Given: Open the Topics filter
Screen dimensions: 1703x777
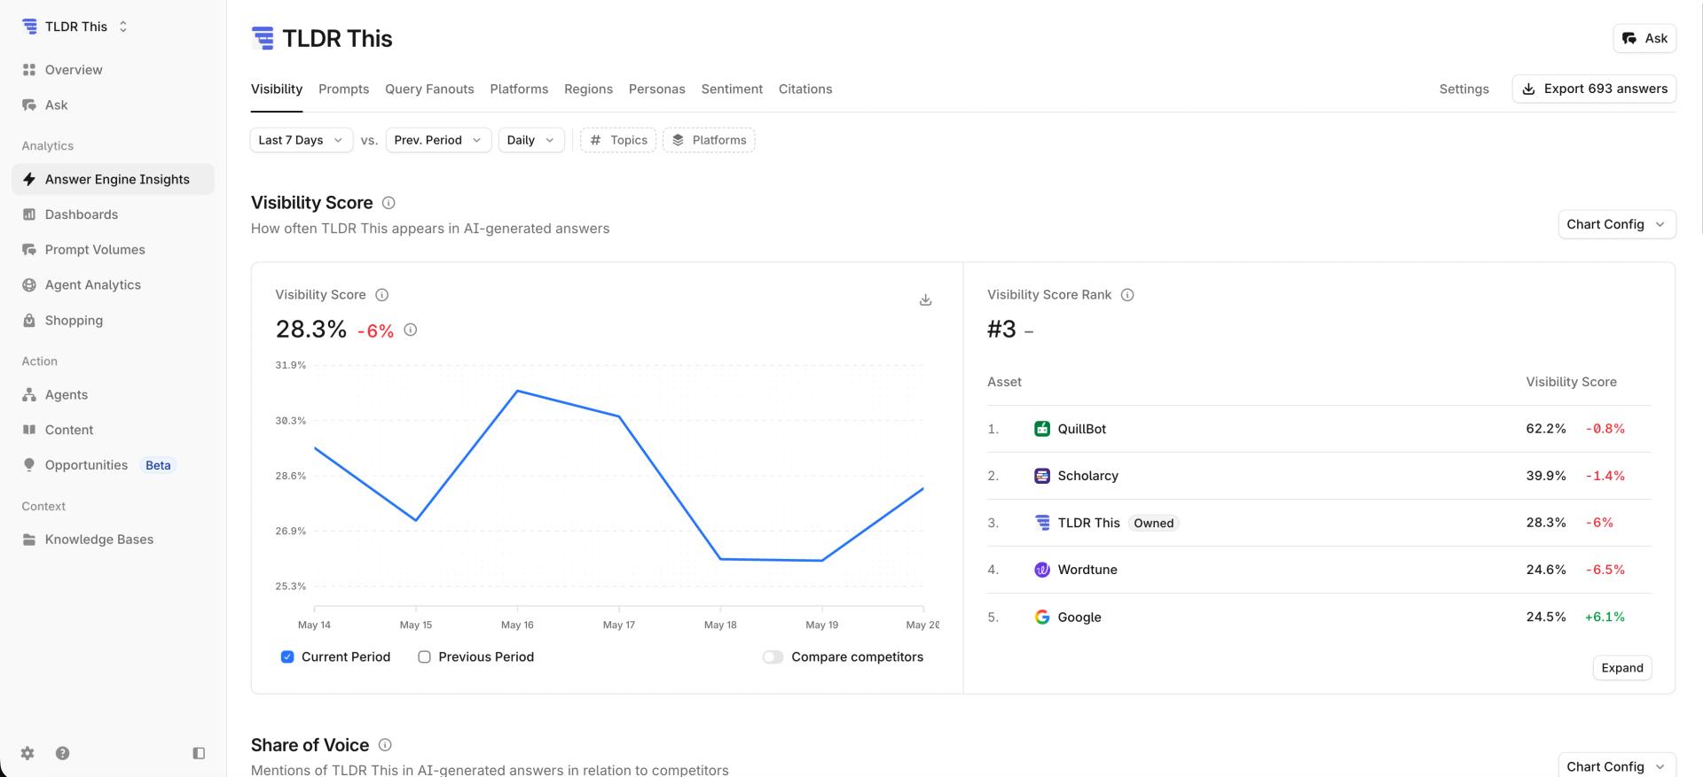Looking at the screenshot, I should click(618, 140).
